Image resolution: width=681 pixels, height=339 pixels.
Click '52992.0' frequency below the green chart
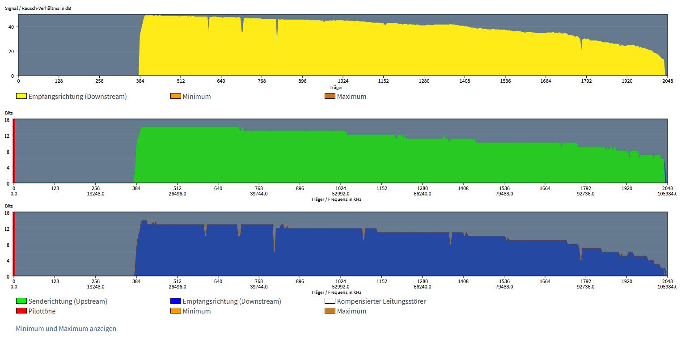pyautogui.click(x=341, y=194)
